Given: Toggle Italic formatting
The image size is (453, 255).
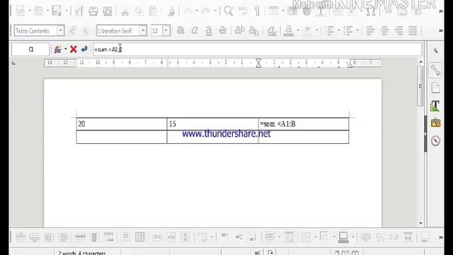Looking at the screenshot, I should point(195,30).
